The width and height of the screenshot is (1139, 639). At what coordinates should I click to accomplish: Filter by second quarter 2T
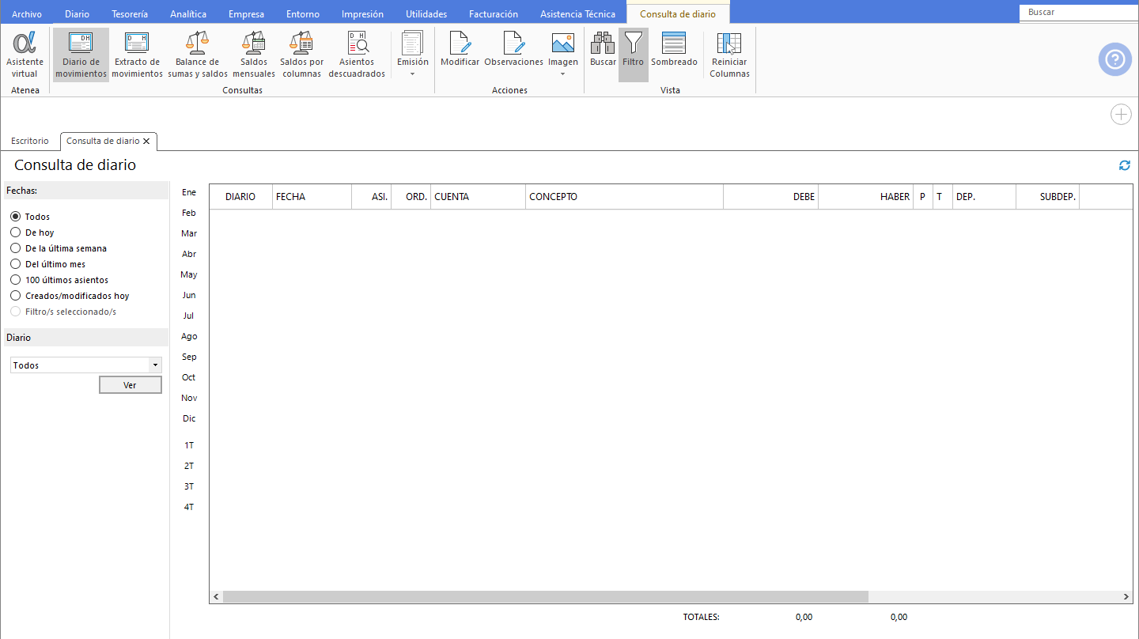point(189,466)
